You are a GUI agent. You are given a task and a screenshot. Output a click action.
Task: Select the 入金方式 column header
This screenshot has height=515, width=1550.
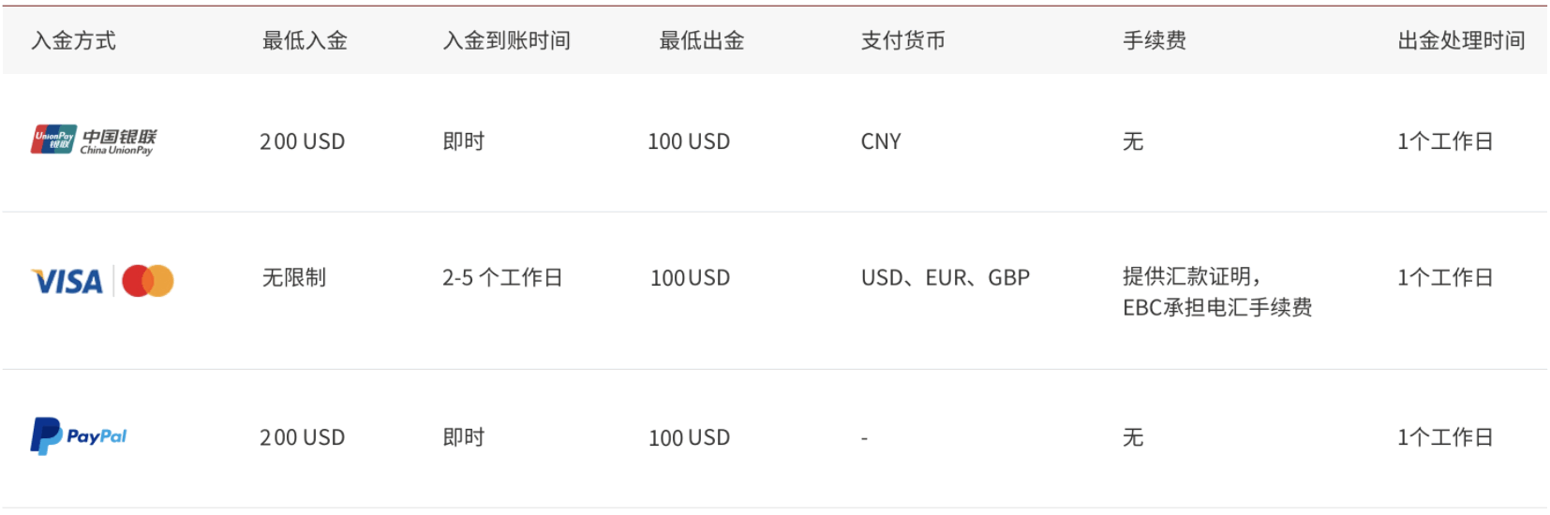point(73,40)
